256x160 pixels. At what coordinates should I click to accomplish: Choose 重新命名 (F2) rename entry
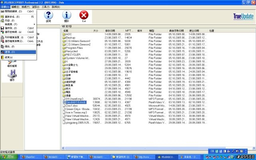(18, 17)
